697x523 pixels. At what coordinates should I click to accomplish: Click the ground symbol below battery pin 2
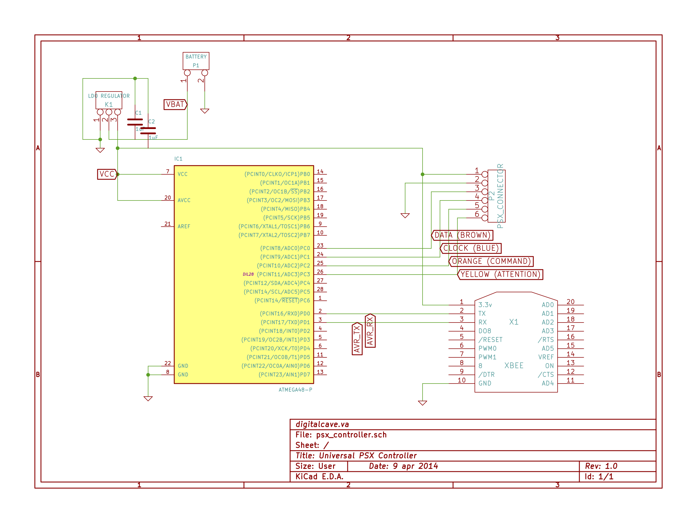(204, 111)
